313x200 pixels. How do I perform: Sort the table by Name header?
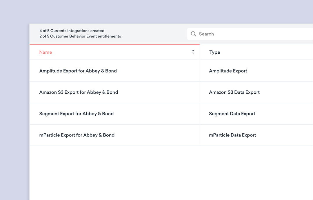pos(46,52)
